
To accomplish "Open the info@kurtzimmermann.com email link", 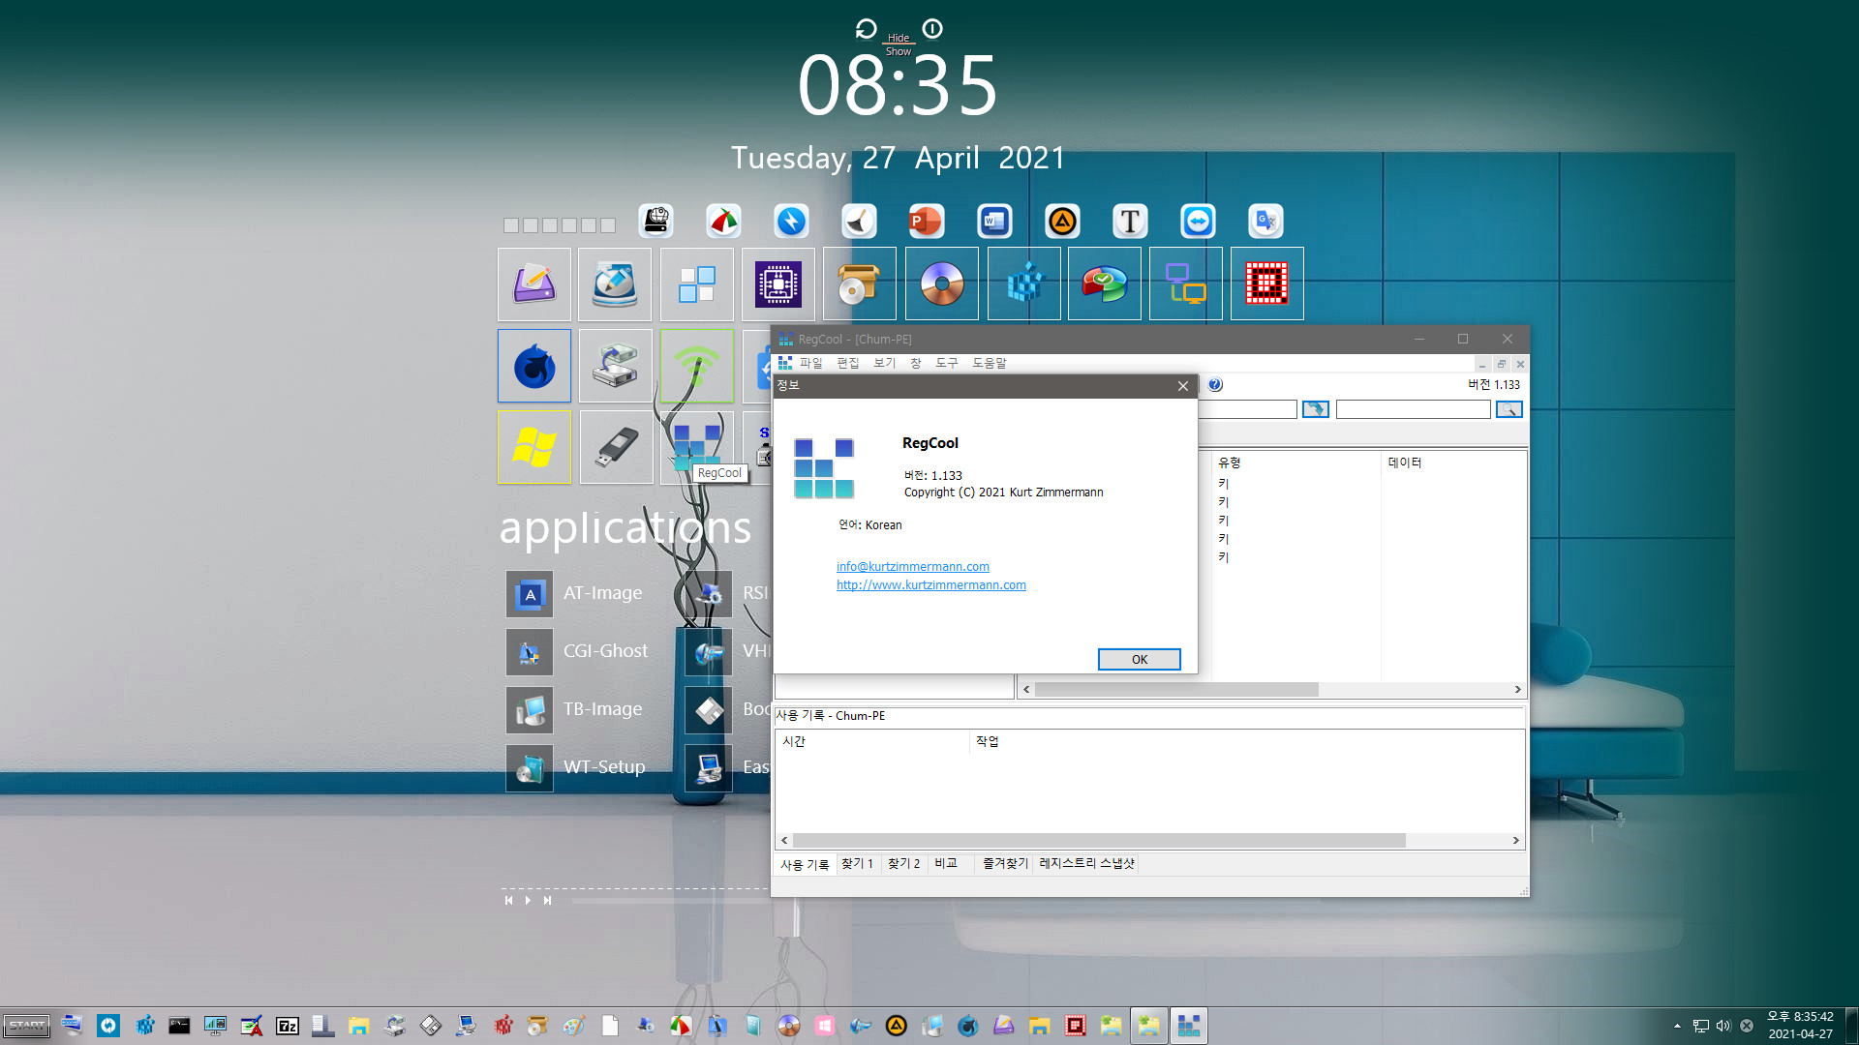I will pyautogui.click(x=912, y=566).
